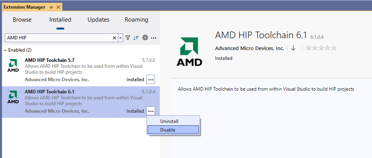Clear the AMD HIP search text
The image size is (372, 158).
coord(115,38)
